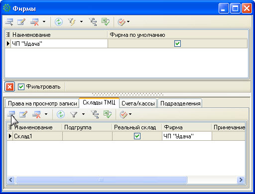
Task: Expand the top toolbar filter dropdown arrow
Action: (81, 21)
